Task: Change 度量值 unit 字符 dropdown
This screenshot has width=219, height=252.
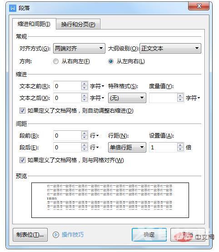Action: click(193, 98)
